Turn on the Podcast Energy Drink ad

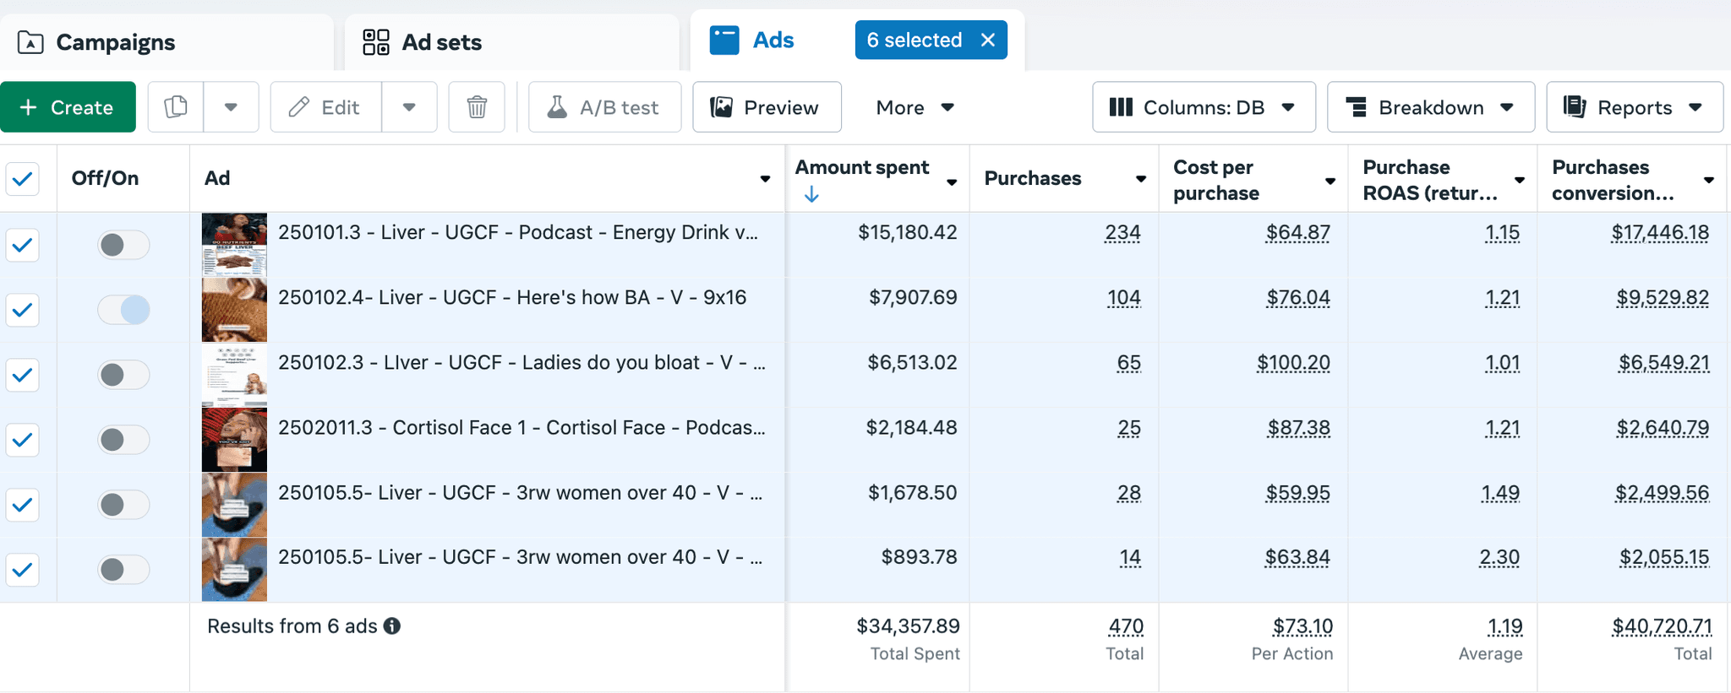[x=123, y=245]
